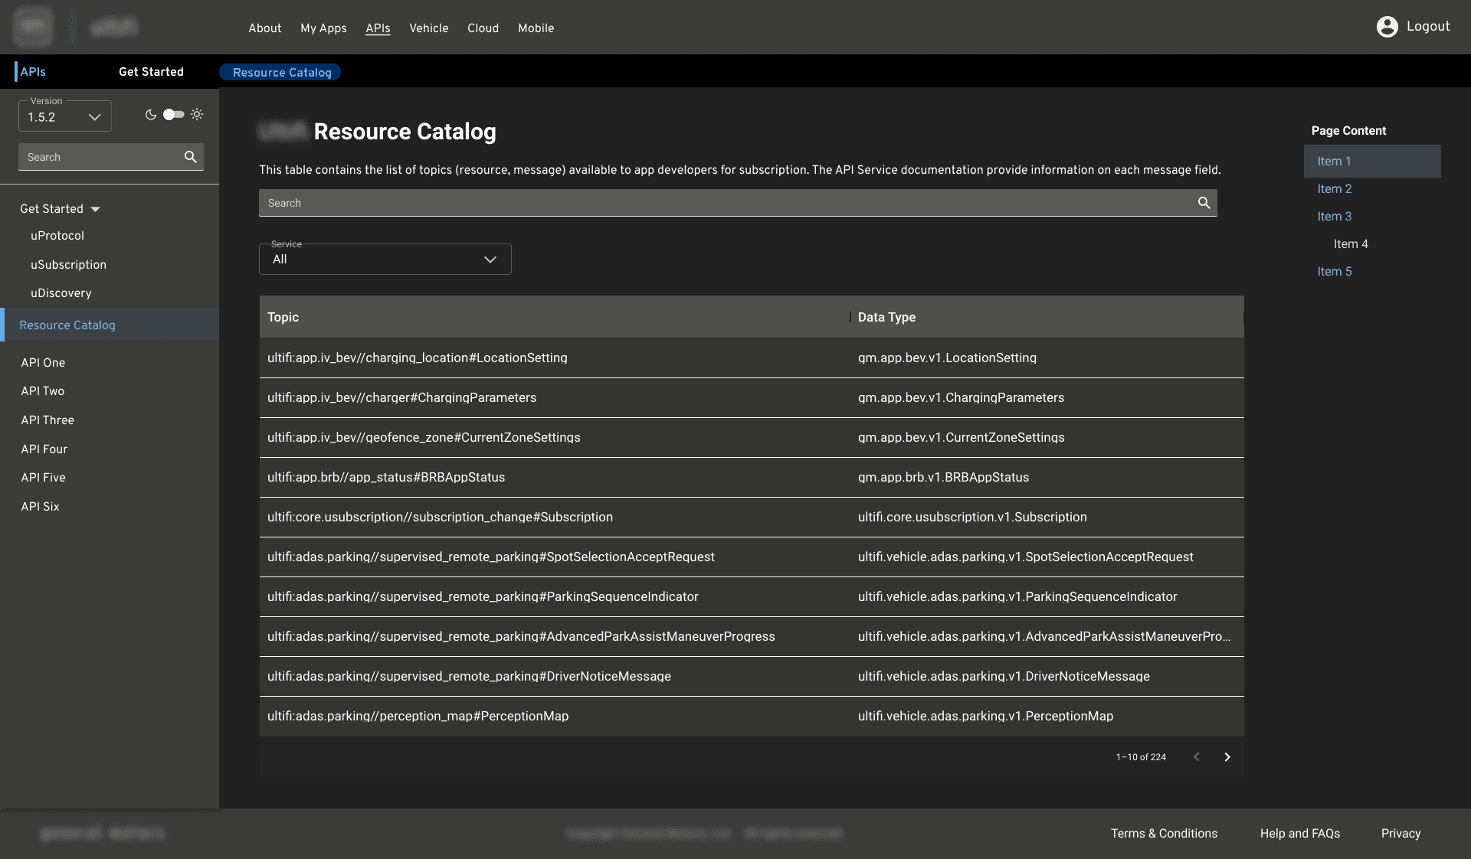Click the user account avatar icon
This screenshot has width=1471, height=859.
tap(1387, 27)
